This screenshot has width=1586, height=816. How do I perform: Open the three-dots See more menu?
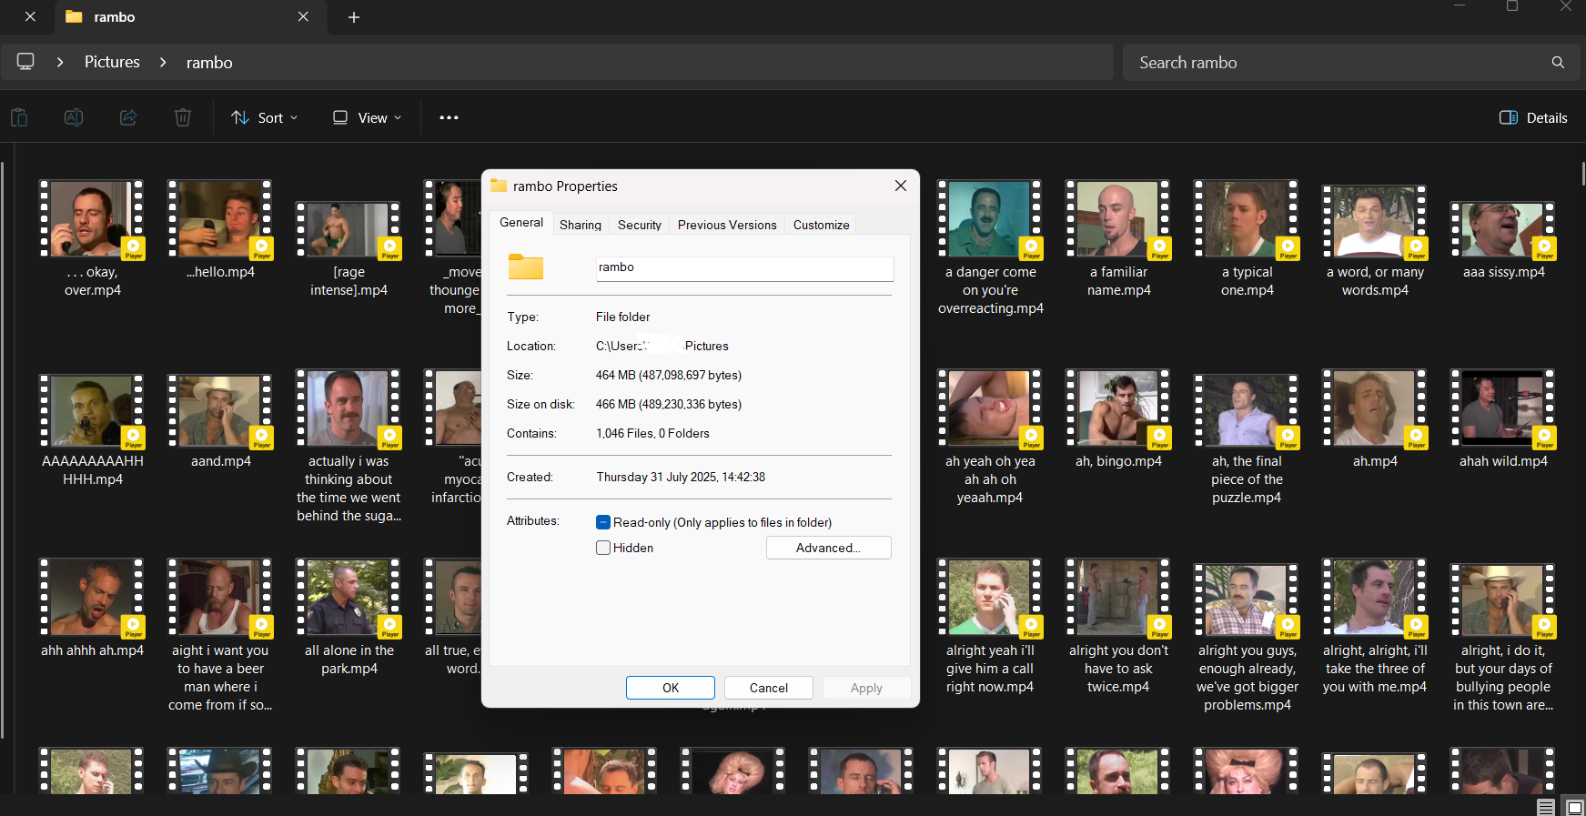(x=449, y=117)
